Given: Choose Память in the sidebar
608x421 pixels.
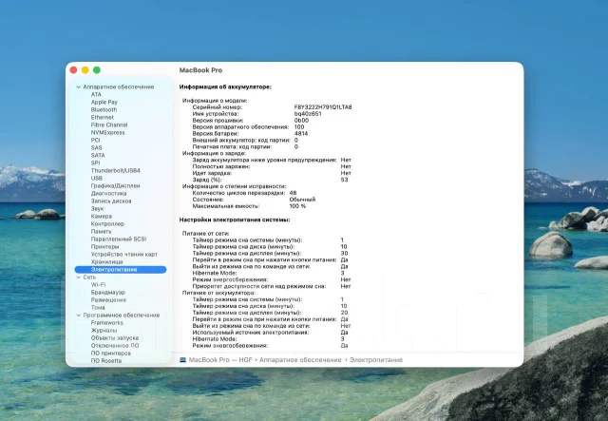Looking at the screenshot, I should point(101,231).
